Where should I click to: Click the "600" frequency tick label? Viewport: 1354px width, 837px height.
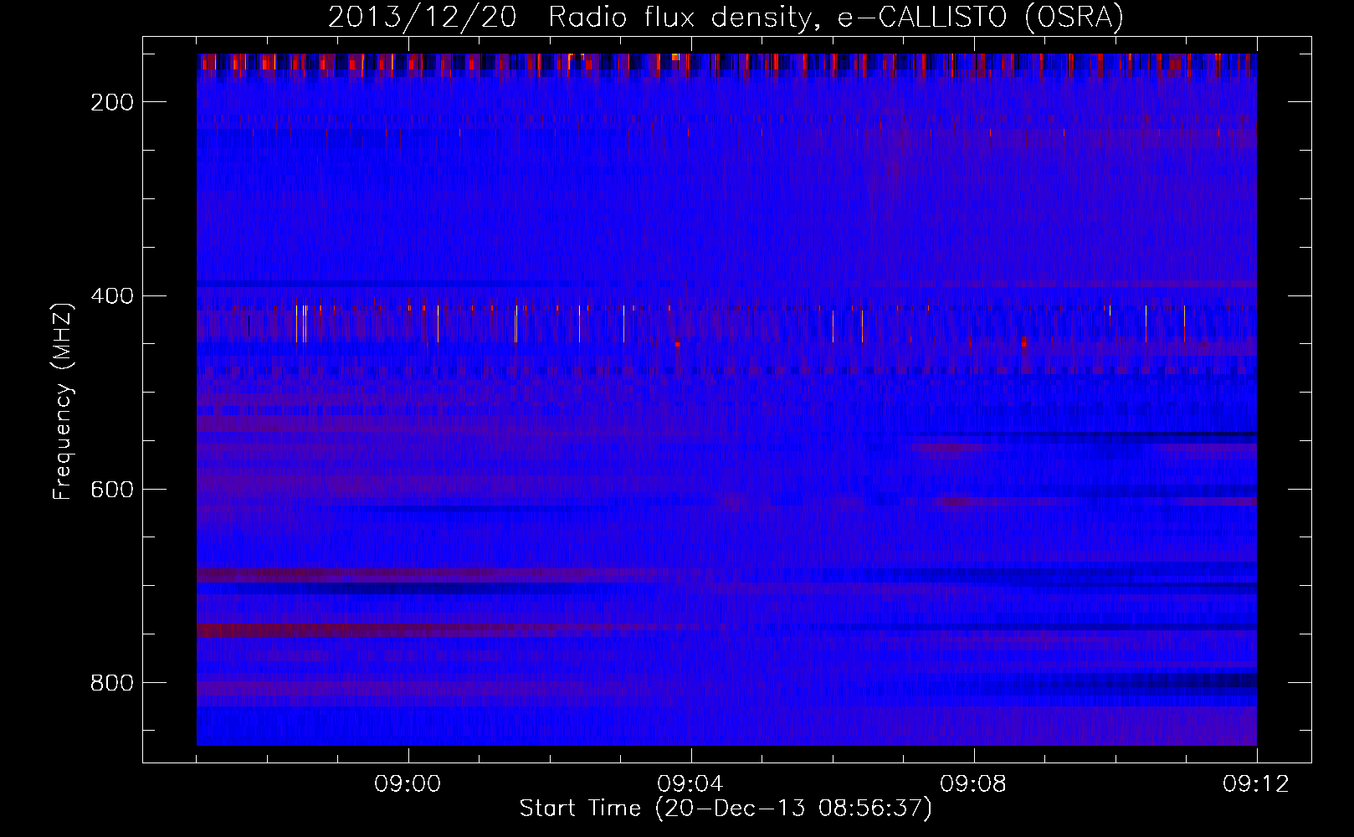click(x=111, y=490)
